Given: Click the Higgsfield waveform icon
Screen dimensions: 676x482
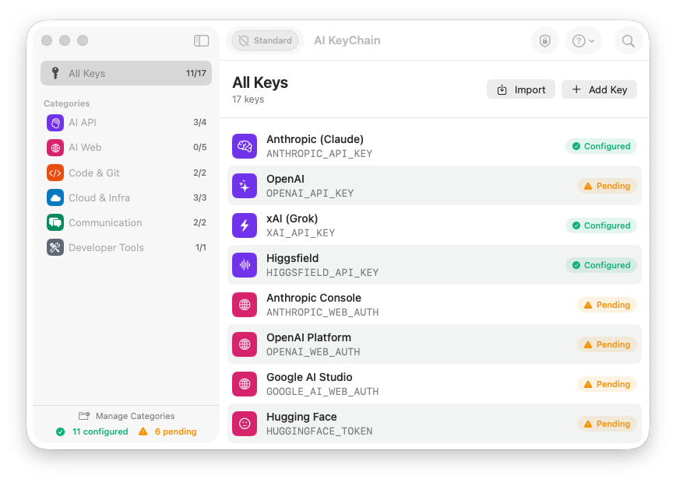Looking at the screenshot, I should [245, 265].
